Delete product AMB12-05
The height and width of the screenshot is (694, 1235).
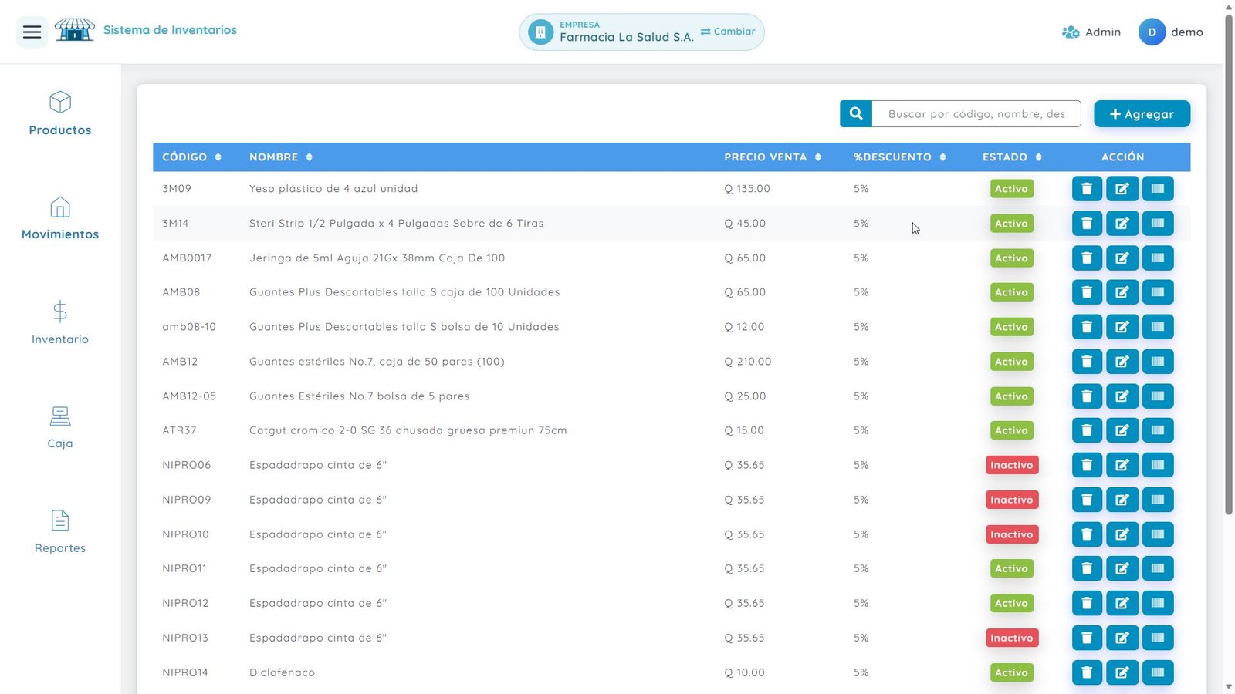click(1087, 396)
